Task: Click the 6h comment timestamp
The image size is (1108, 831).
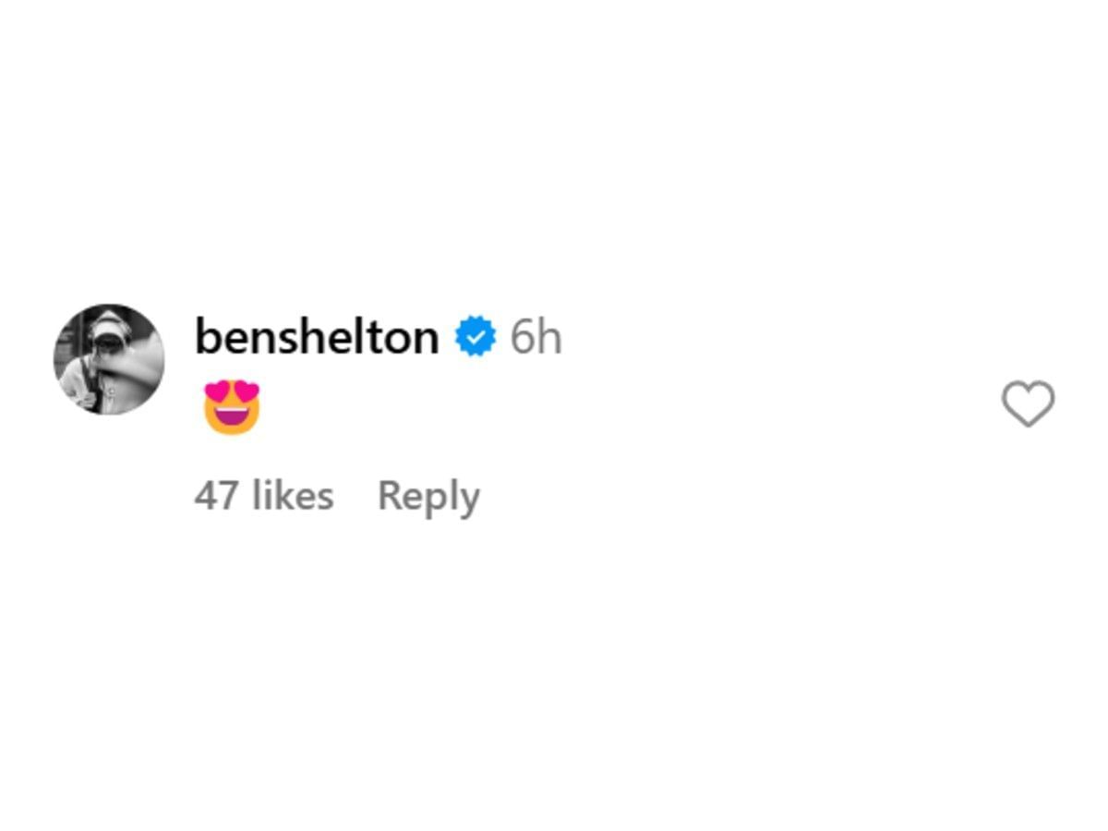Action: (536, 337)
